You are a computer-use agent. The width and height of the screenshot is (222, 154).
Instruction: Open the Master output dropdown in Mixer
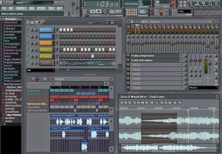point(203,88)
